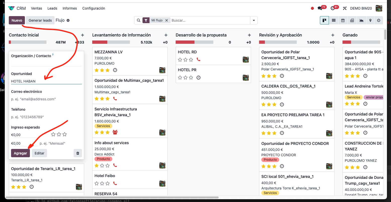391x202 pixels.
Task: Toggle a priority star on HOTEL RD
Action: pos(180,60)
